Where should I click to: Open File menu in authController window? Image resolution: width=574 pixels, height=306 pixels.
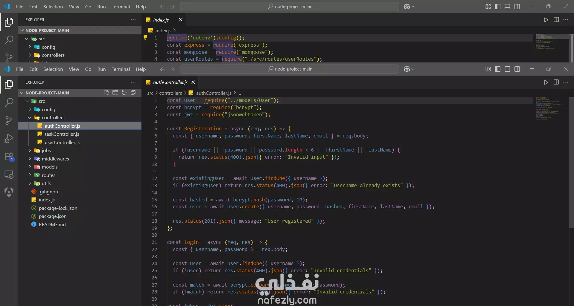(x=20, y=69)
